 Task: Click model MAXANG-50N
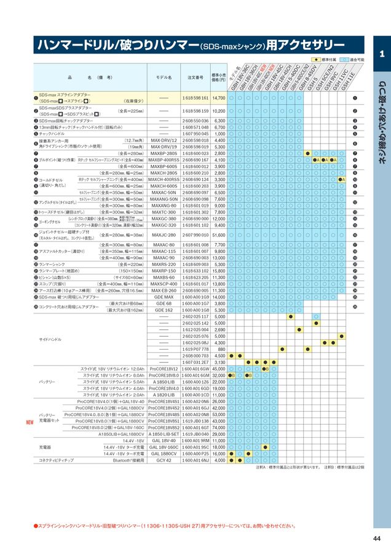coord(164,199)
